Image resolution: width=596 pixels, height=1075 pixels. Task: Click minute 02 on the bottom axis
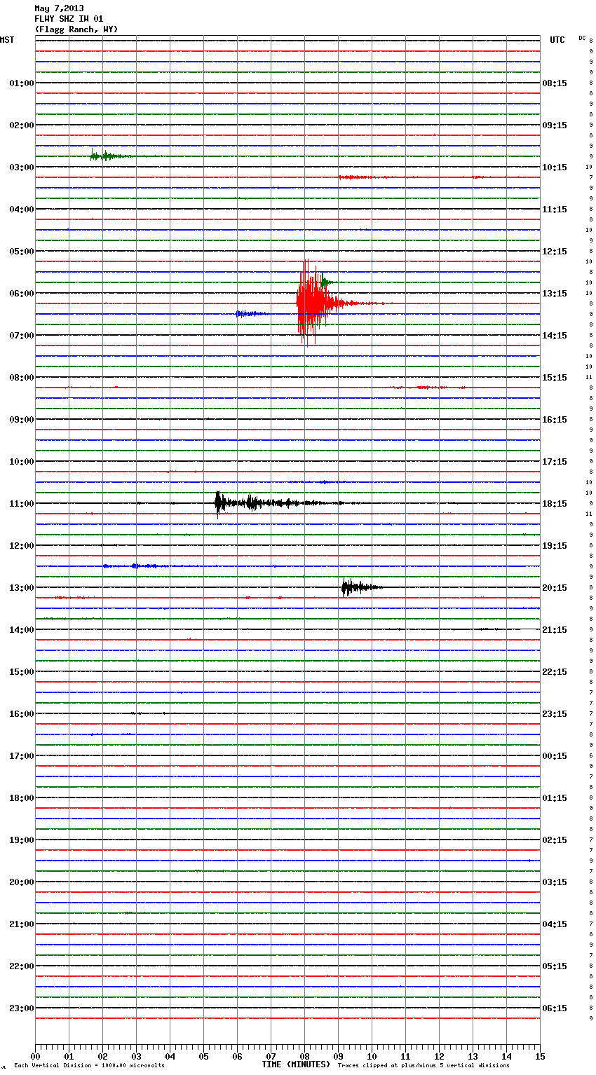102,1056
